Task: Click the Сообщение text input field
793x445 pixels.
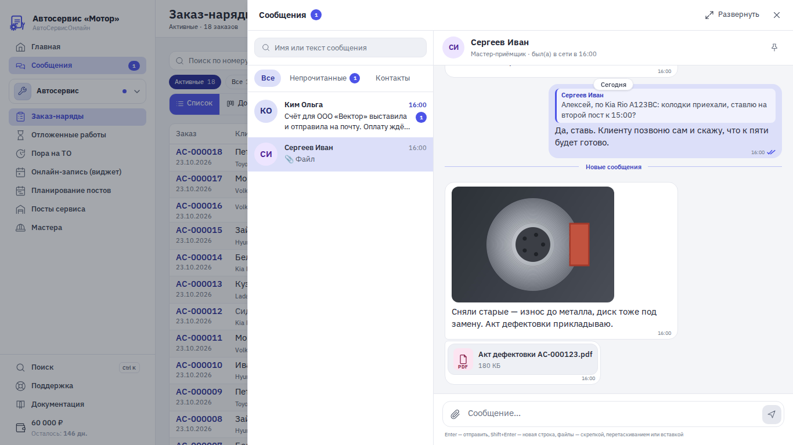Action: [612, 414]
